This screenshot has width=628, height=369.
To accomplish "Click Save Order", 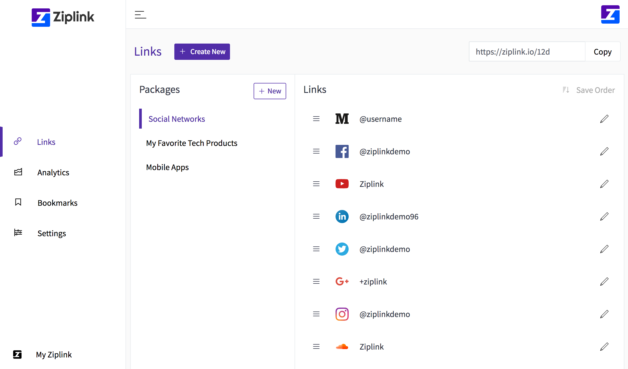I will point(595,90).
